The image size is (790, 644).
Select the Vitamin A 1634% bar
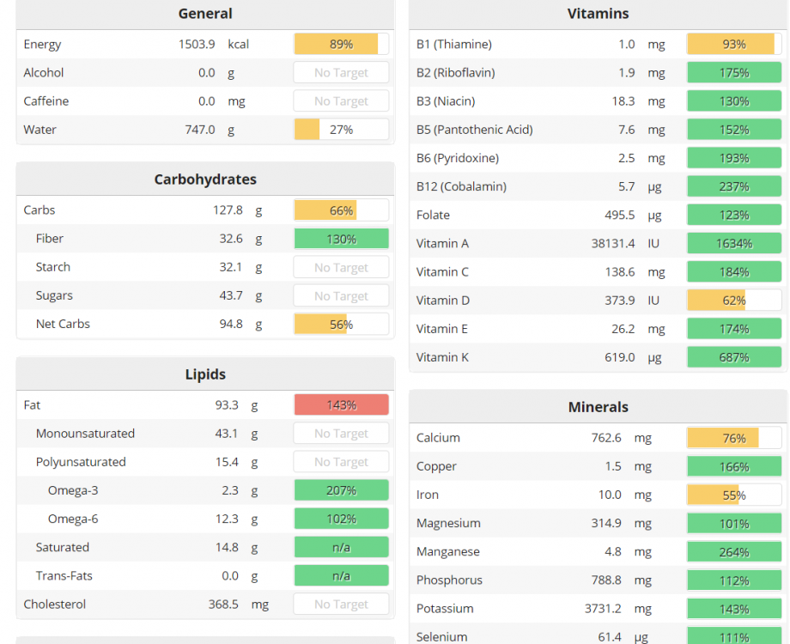coord(734,243)
